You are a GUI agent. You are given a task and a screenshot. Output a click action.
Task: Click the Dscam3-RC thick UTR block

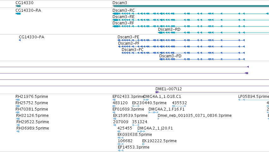click(116, 14)
